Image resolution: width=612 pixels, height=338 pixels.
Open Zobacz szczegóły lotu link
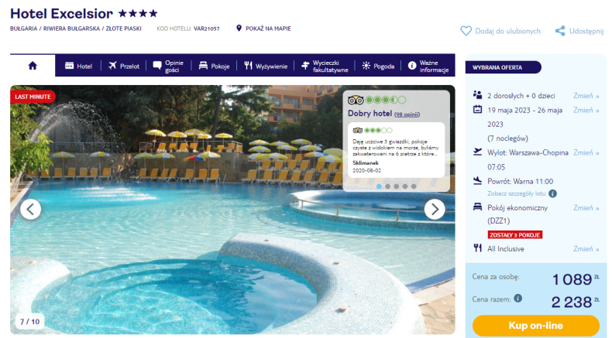coord(517,193)
